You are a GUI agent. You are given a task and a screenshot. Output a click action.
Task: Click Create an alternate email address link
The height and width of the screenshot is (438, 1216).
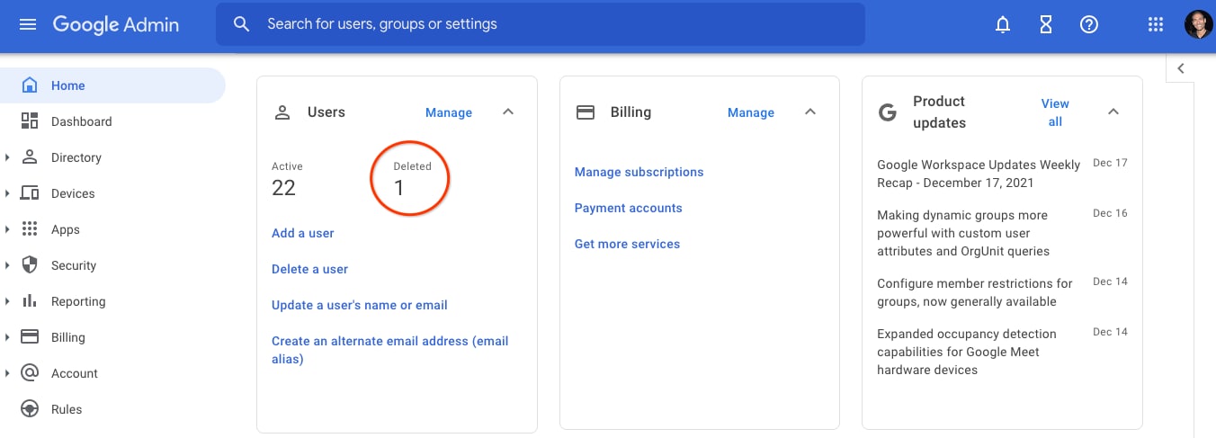(390, 350)
